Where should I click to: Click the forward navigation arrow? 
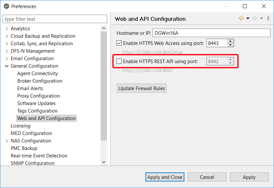[x=254, y=18]
